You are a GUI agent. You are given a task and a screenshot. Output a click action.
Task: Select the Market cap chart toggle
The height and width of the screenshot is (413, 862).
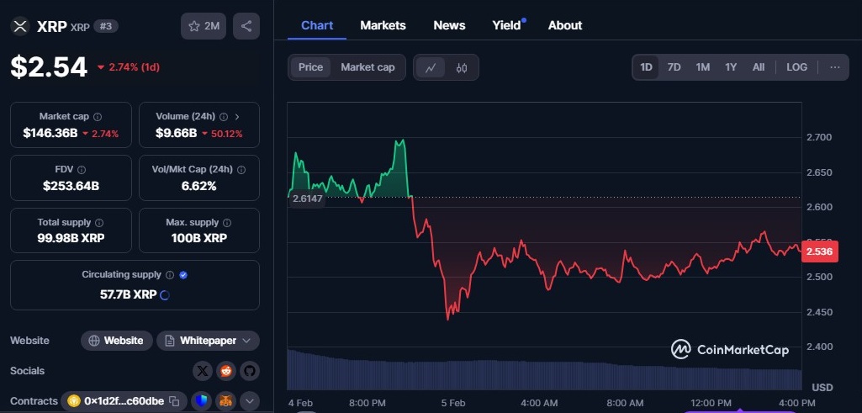click(x=368, y=67)
